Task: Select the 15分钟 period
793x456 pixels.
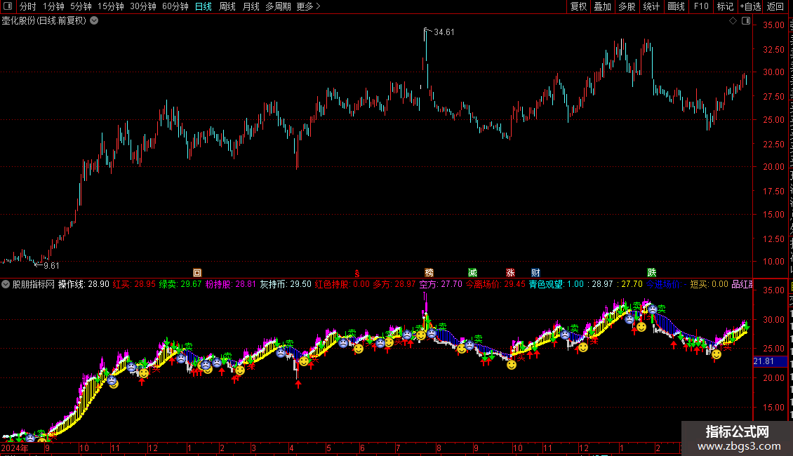Action: click(x=111, y=6)
